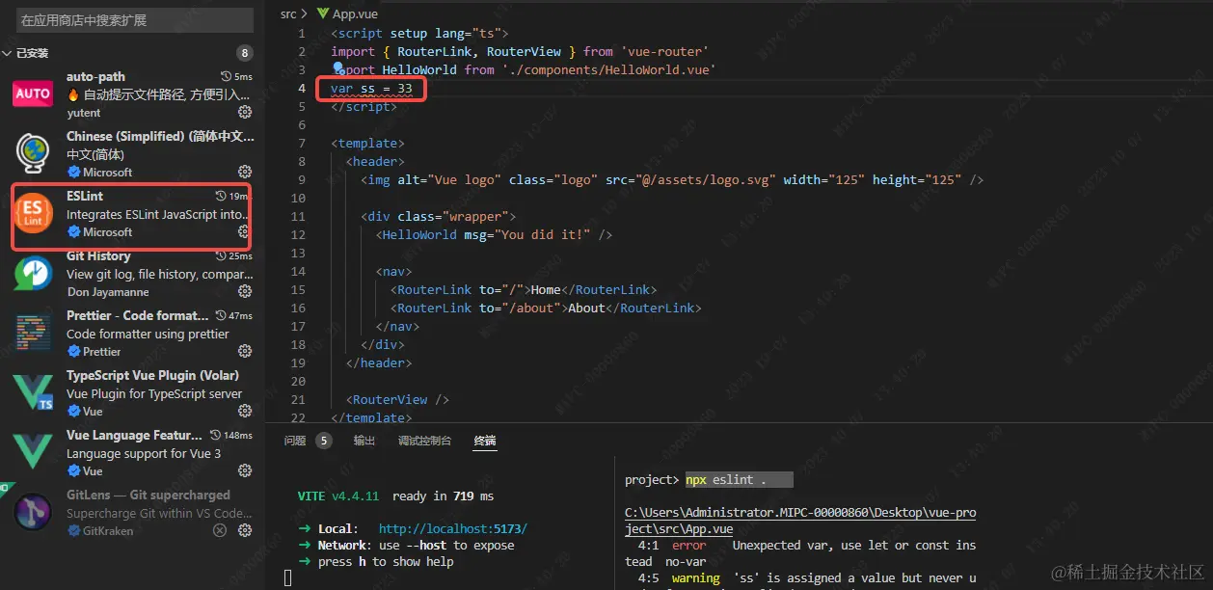
Task: Open the auto-path extension manage gear
Action: click(245, 113)
